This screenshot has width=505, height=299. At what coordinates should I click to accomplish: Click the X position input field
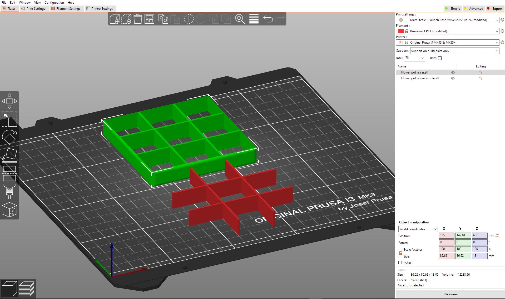tap(446, 235)
